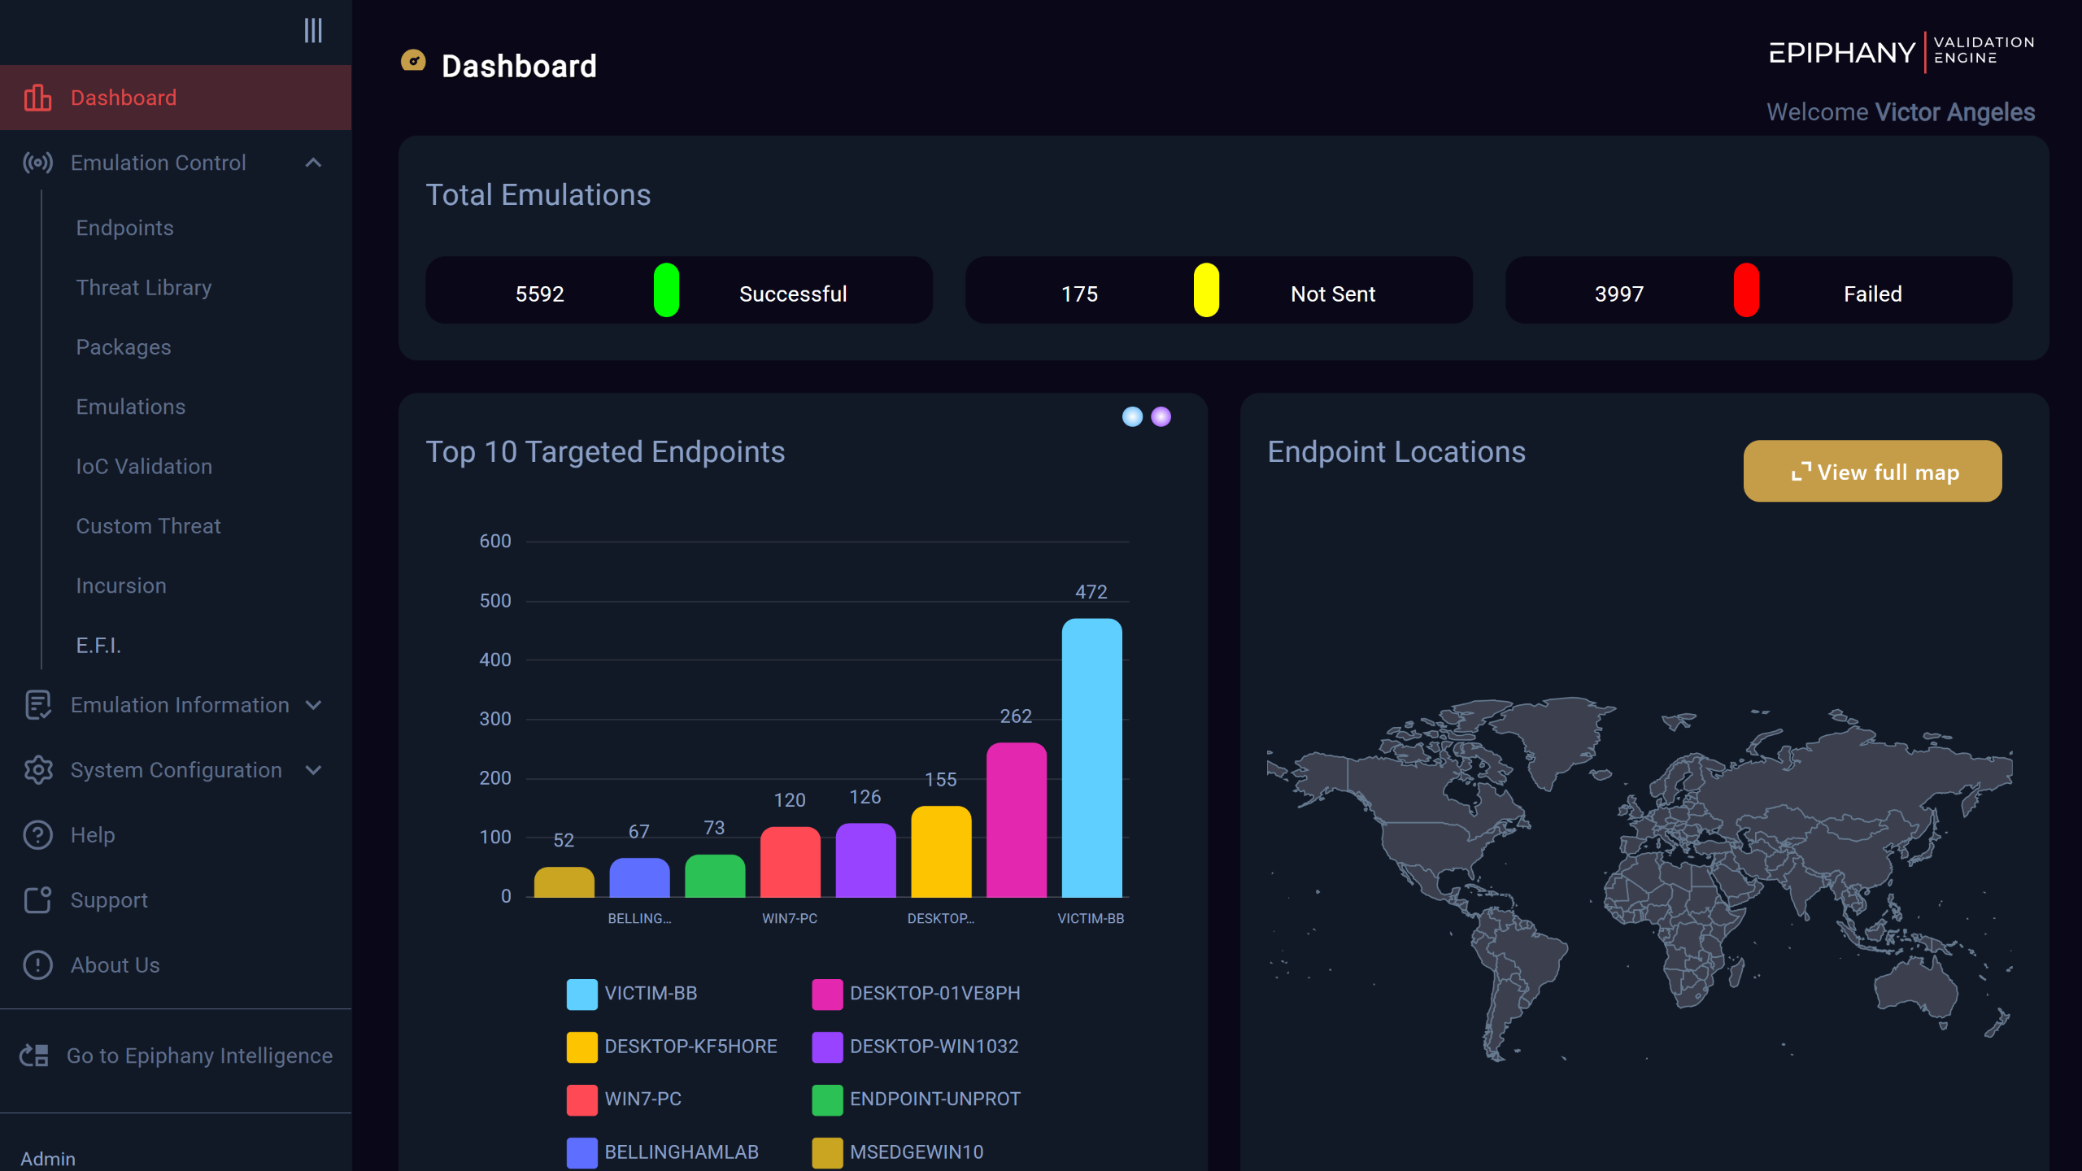Open Go to Epiphany Intelligence link
Image resolution: width=2082 pixels, height=1171 pixels.
coord(199,1056)
